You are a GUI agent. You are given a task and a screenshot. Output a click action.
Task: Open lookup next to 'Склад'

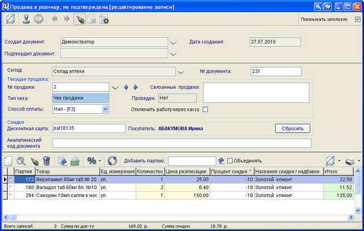(x=181, y=71)
